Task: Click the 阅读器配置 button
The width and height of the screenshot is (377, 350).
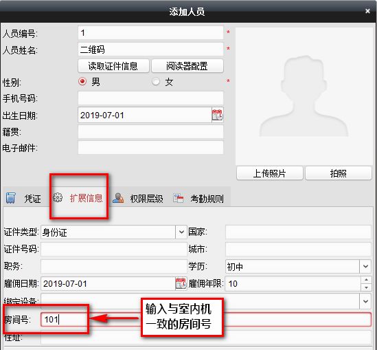Action: [x=187, y=66]
